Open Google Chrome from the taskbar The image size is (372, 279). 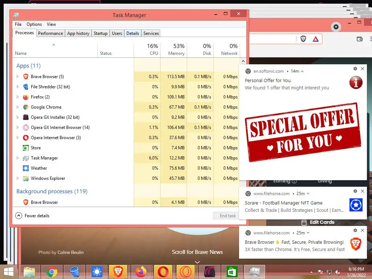coord(52,272)
